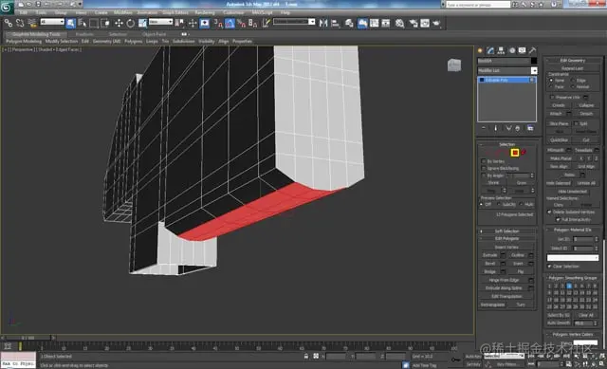Activate the Select Object tool
The height and width of the screenshot is (369, 607).
(x=71, y=23)
